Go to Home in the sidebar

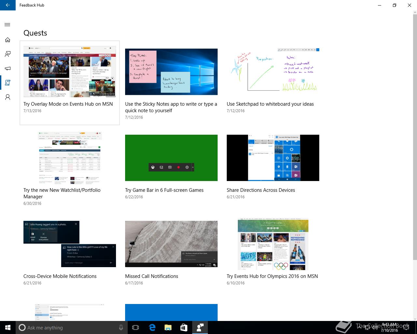[7, 40]
